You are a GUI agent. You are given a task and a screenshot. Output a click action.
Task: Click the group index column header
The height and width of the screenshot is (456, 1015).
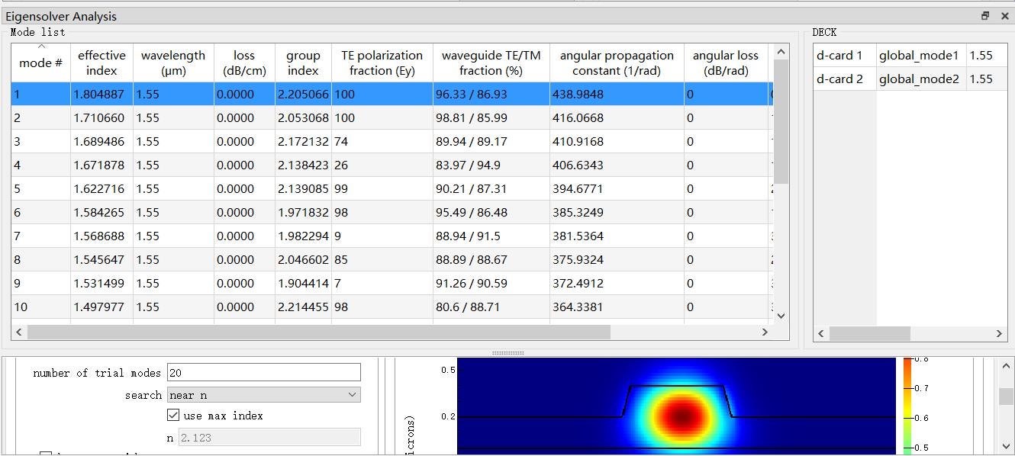coord(303,63)
